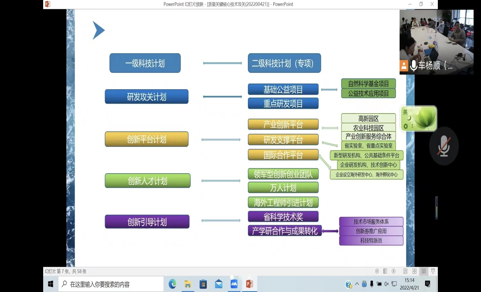Image resolution: width=481 pixels, height=292 pixels.
Task: Open input method settings gear
Action: pos(406,126)
